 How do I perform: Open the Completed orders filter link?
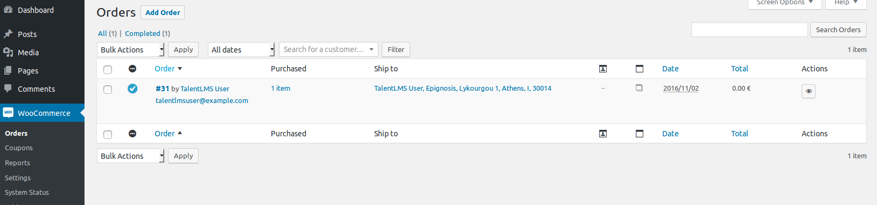pyautogui.click(x=143, y=33)
